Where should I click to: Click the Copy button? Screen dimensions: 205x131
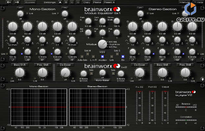point(87,2)
